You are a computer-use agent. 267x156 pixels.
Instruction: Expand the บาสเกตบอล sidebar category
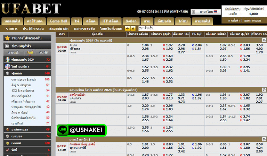[27, 129]
